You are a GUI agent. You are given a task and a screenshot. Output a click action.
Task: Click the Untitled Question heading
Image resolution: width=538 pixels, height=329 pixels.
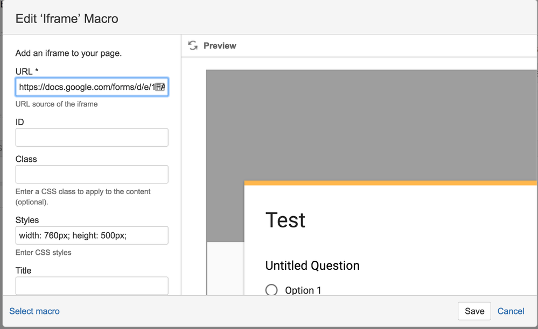tap(312, 266)
